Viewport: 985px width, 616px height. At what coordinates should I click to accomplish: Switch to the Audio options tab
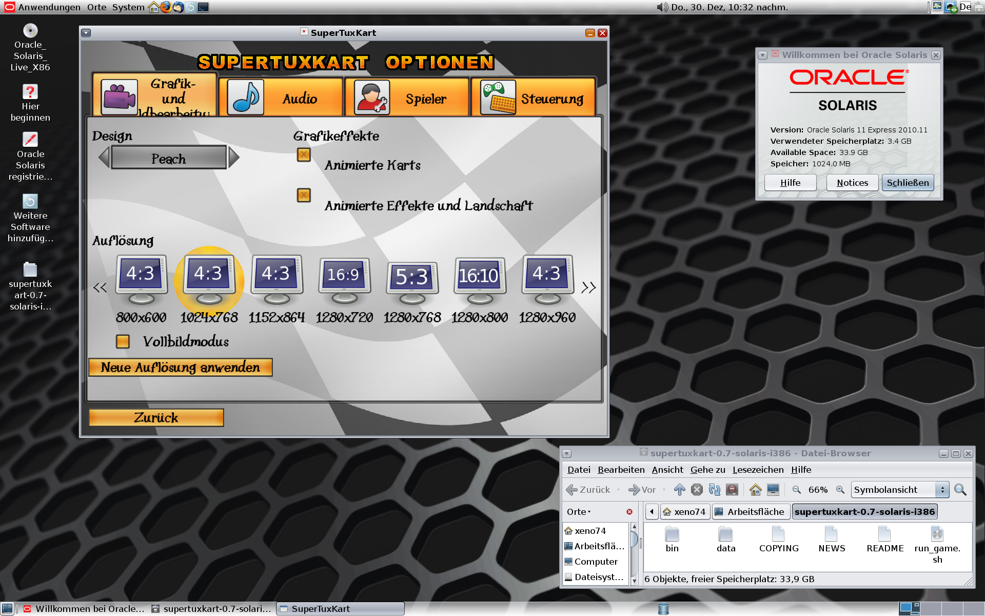coord(281,98)
